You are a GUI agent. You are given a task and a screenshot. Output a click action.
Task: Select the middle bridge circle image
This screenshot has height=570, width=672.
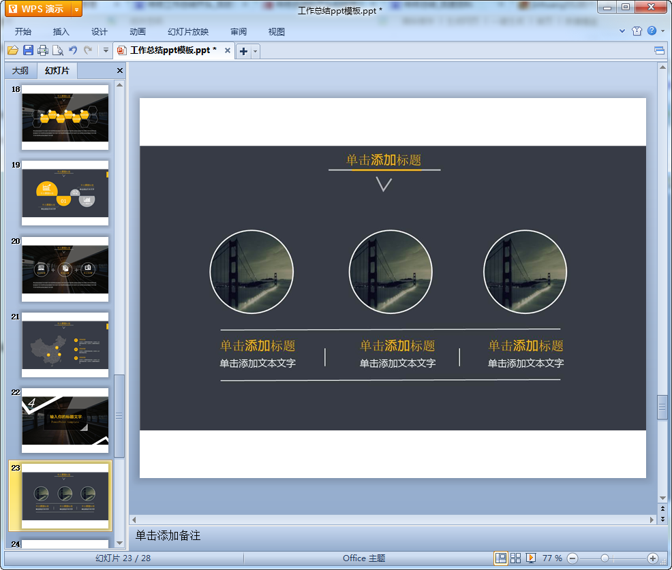point(391,272)
